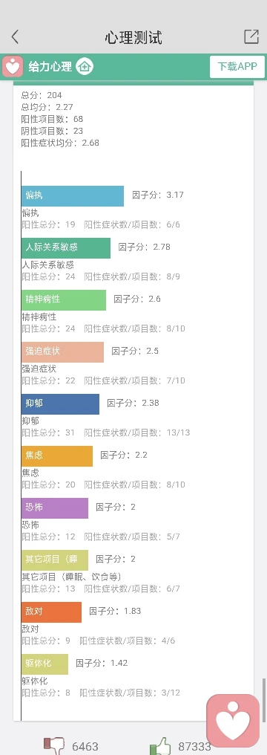Select the 人际关系敏感 green bar

tap(66, 248)
